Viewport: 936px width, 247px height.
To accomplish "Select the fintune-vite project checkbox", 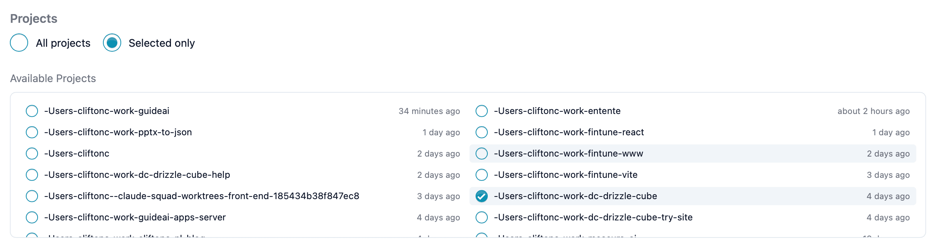I will click(482, 175).
